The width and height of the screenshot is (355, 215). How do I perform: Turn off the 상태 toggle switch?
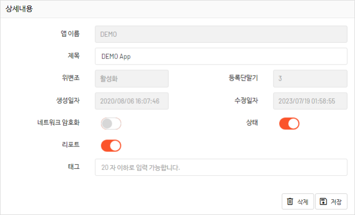click(289, 123)
